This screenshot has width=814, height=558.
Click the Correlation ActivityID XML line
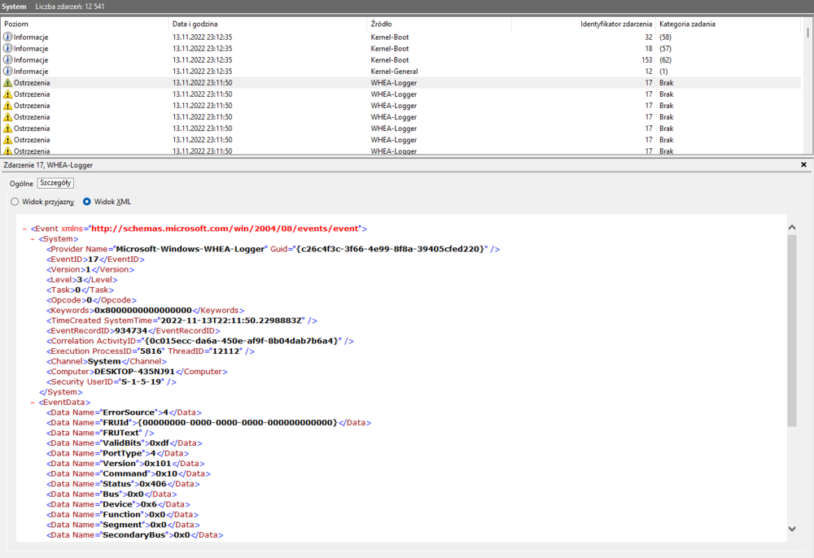click(x=200, y=341)
